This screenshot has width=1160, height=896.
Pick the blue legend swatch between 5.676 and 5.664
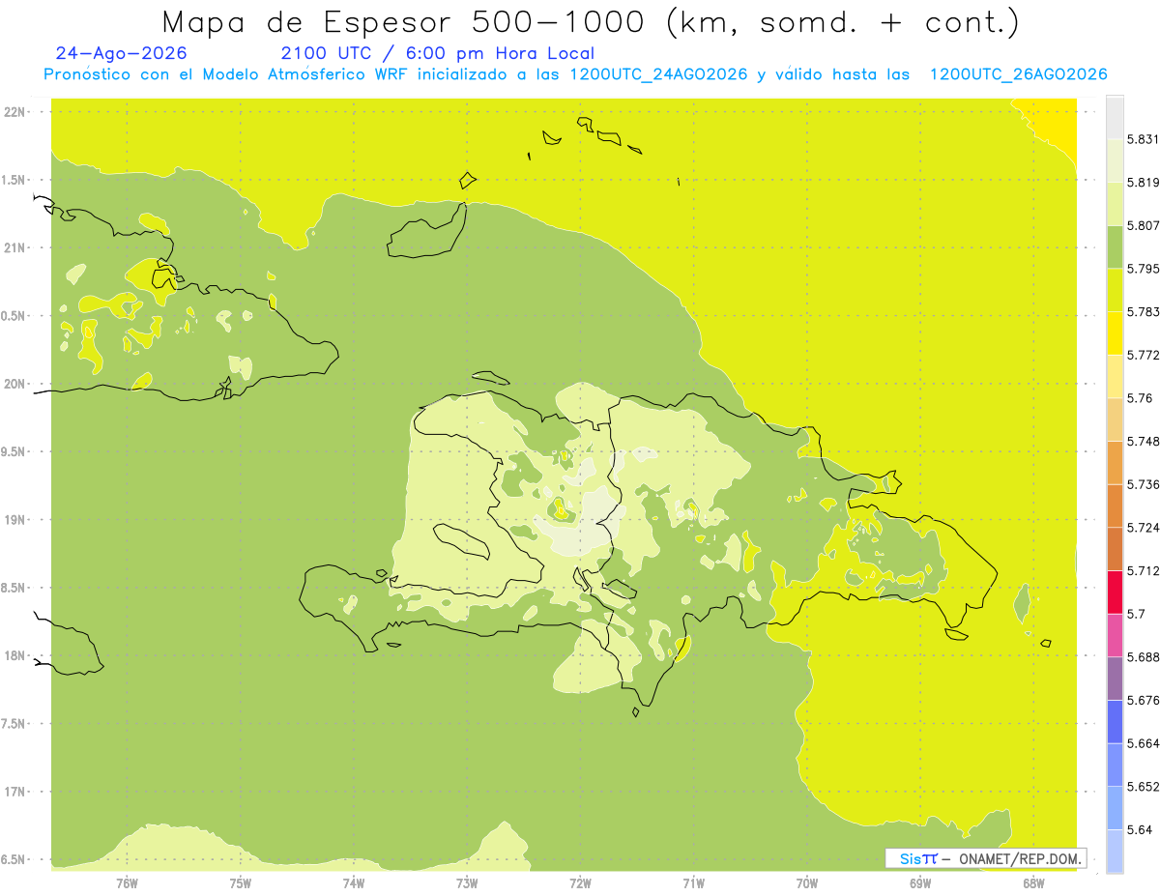pyautogui.click(x=1115, y=722)
